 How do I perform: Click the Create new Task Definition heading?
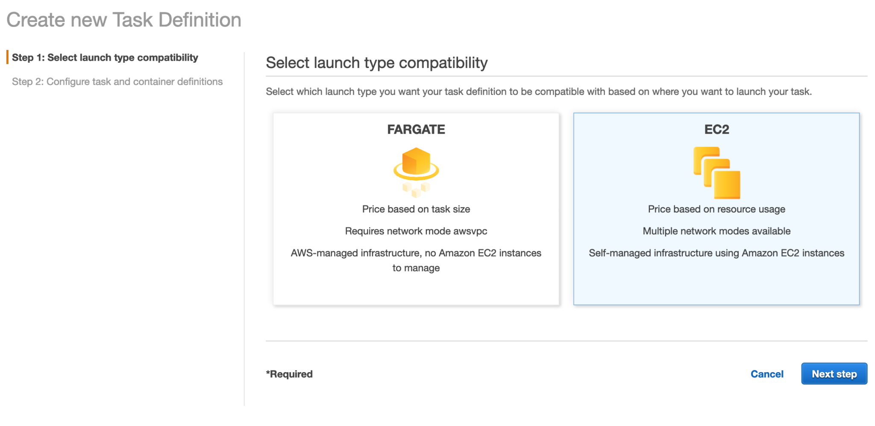click(x=125, y=20)
